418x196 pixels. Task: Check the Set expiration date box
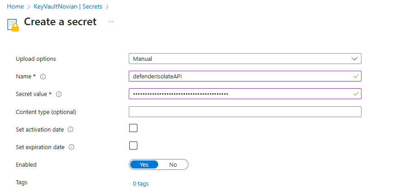[133, 146]
